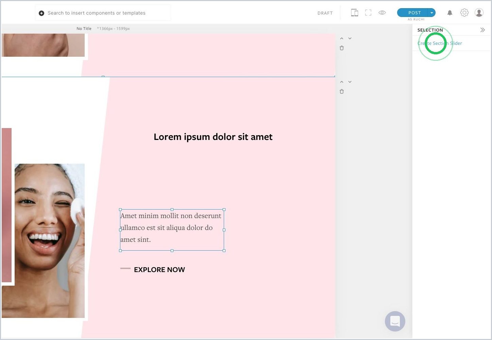Click the DRAFT status label

click(325, 13)
